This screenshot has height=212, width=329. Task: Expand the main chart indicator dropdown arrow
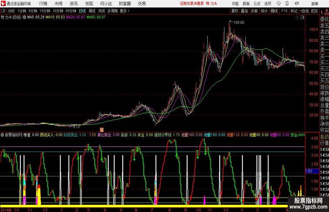(24, 17)
